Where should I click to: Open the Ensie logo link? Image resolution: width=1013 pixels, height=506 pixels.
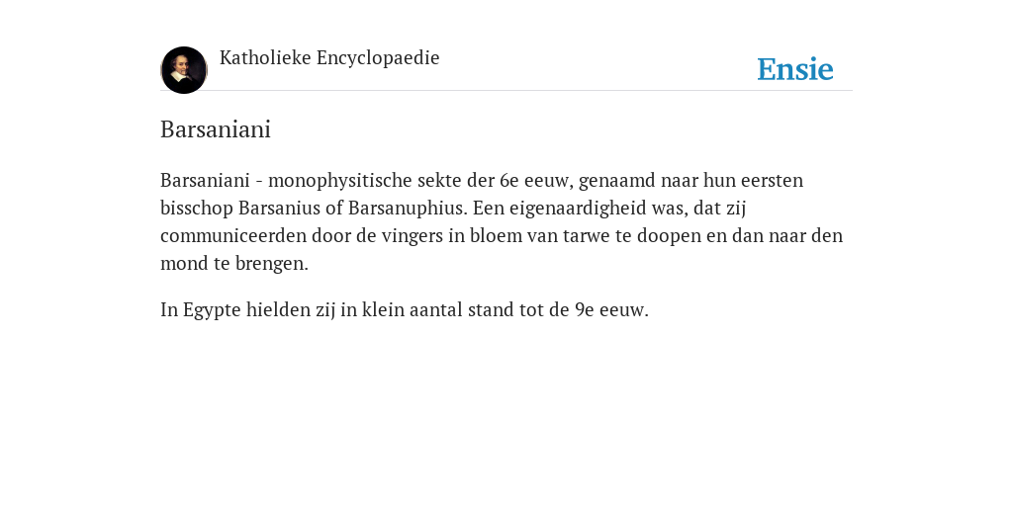pyautogui.click(x=795, y=69)
